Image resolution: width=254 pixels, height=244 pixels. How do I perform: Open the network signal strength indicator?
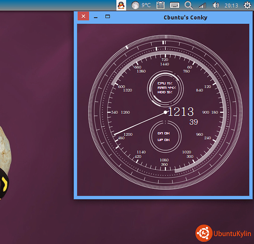pos(202,6)
